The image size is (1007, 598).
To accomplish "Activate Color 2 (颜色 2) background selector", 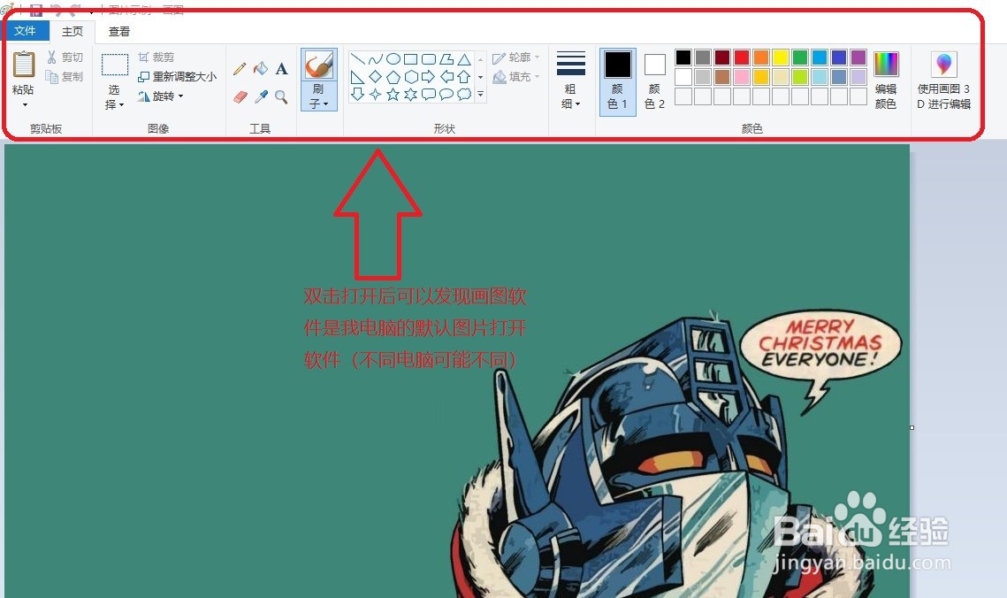I will (x=654, y=80).
